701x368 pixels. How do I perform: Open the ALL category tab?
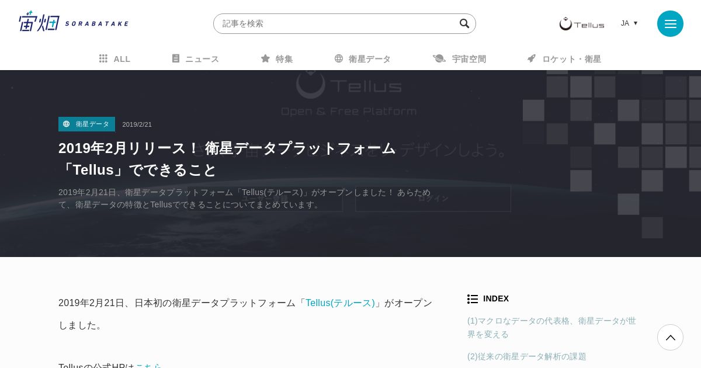point(114,58)
